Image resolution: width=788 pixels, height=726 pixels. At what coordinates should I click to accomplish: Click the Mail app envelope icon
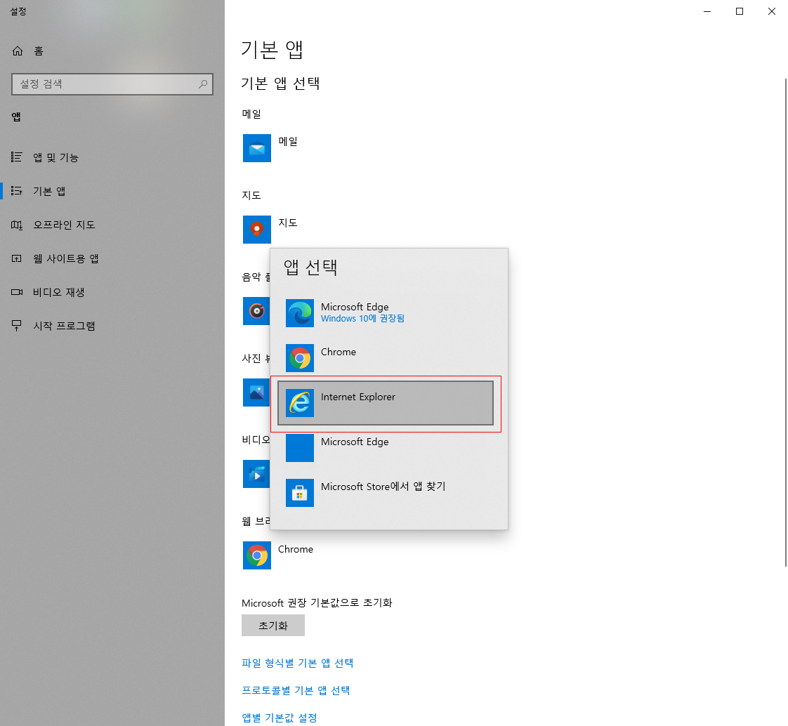257,148
